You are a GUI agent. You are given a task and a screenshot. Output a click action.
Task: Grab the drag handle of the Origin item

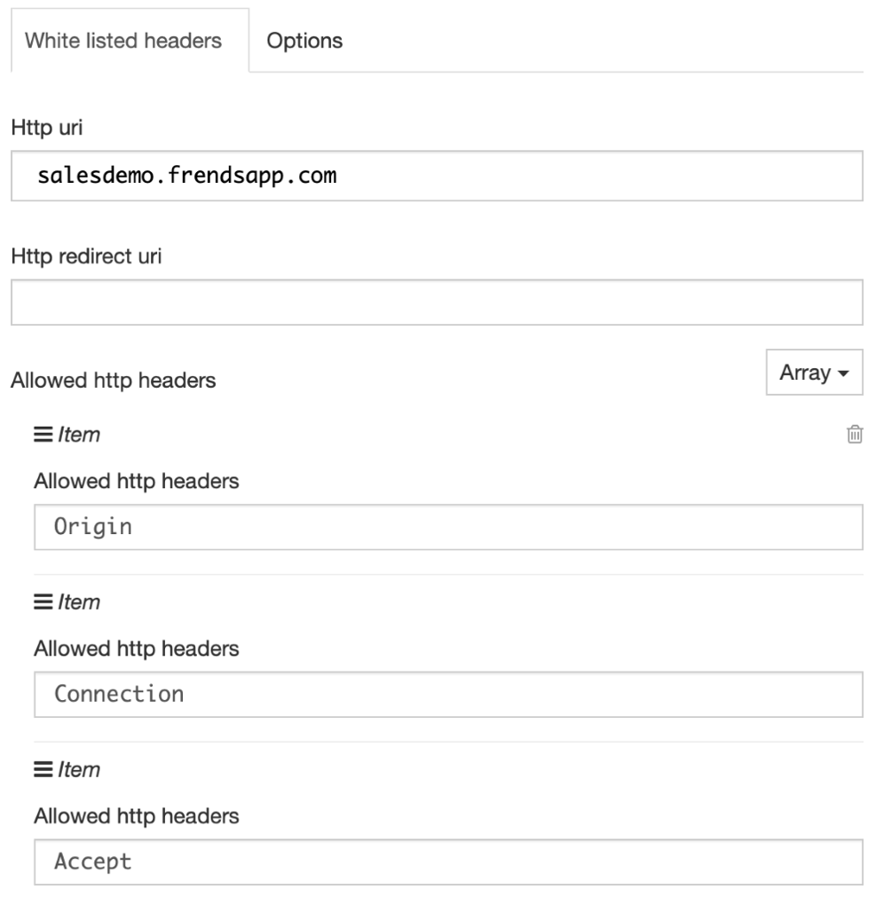point(43,434)
